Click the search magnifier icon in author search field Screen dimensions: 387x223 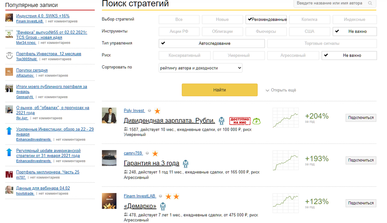pyautogui.click(x=369, y=3)
